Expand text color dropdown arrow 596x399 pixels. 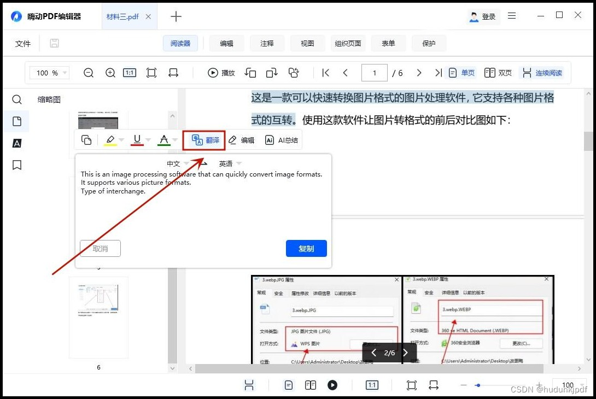(x=175, y=140)
